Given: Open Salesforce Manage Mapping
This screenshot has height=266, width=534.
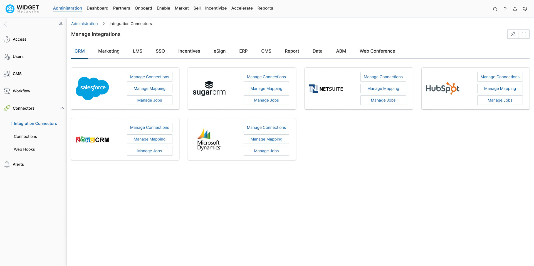Looking at the screenshot, I should click(x=150, y=88).
